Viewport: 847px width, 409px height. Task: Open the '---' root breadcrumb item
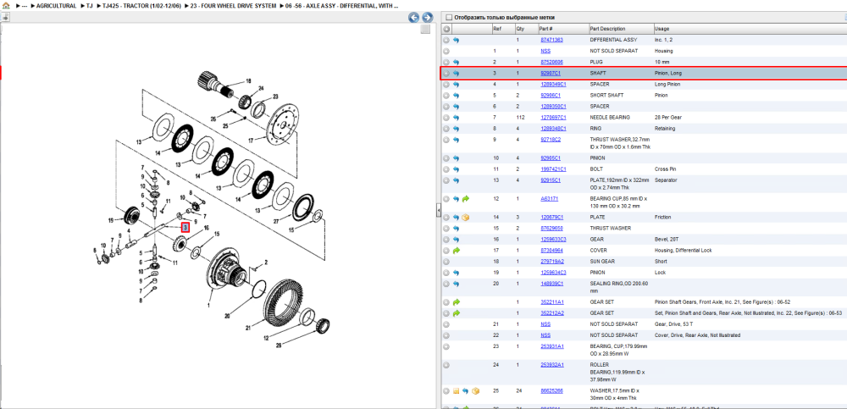25,6
